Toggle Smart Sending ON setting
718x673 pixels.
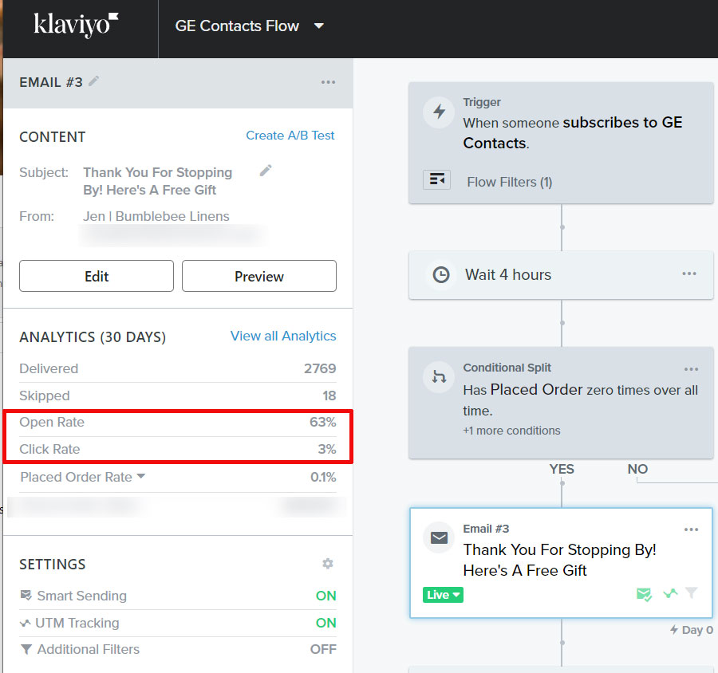point(325,596)
